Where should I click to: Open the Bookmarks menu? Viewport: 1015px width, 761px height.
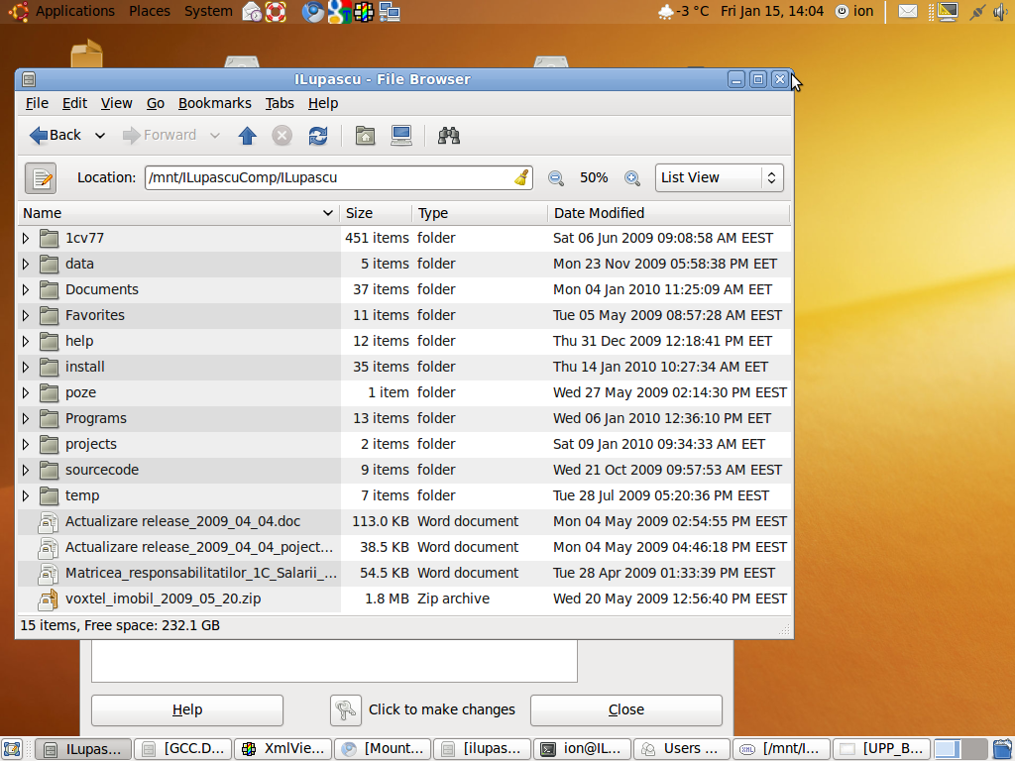point(214,103)
